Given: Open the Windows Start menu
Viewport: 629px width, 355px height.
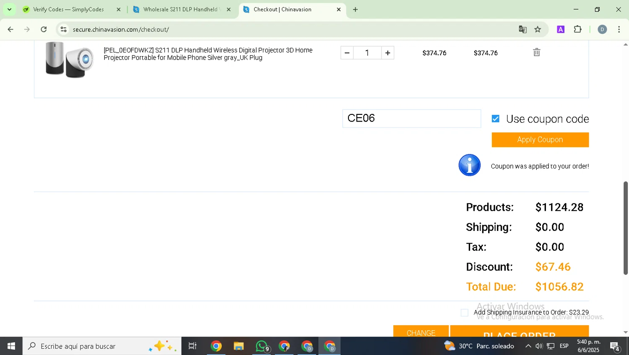Looking at the screenshot, I should pos(11,346).
